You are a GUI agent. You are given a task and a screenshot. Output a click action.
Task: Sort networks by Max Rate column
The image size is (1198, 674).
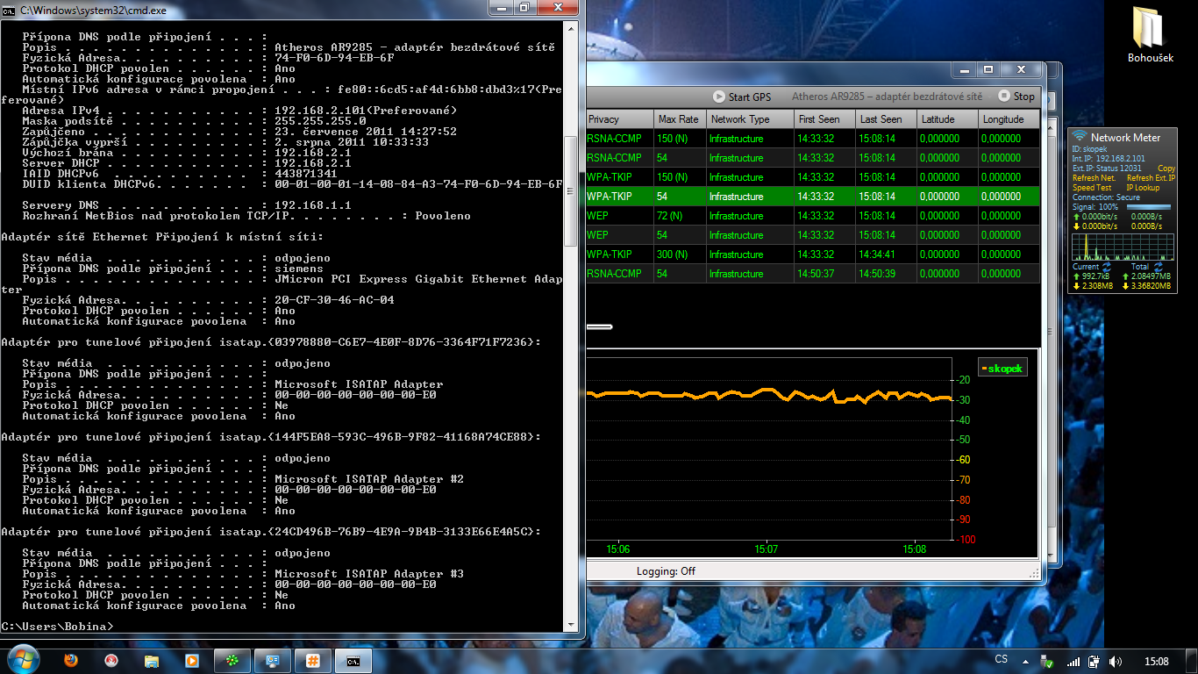(x=679, y=119)
